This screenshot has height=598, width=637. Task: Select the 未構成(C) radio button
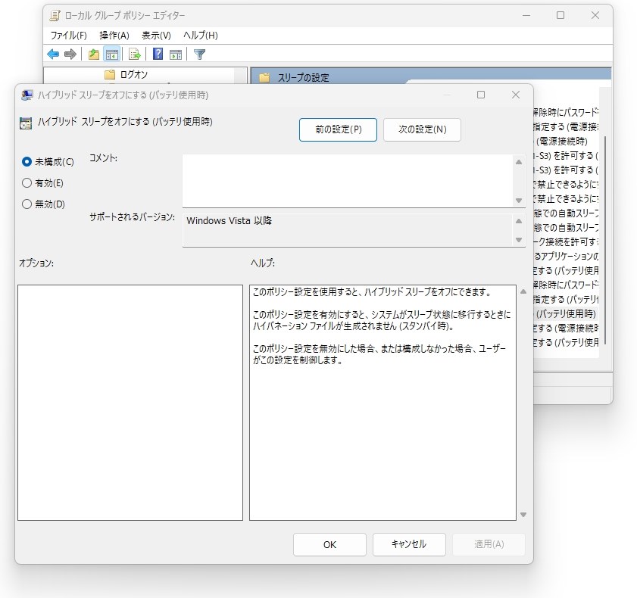click(27, 161)
